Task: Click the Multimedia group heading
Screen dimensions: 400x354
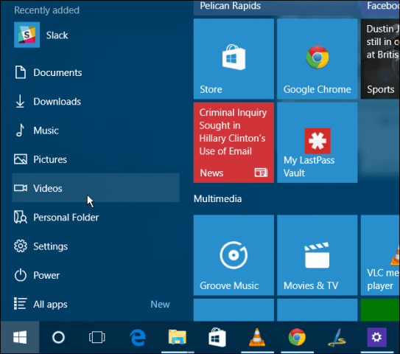Action: click(x=217, y=198)
